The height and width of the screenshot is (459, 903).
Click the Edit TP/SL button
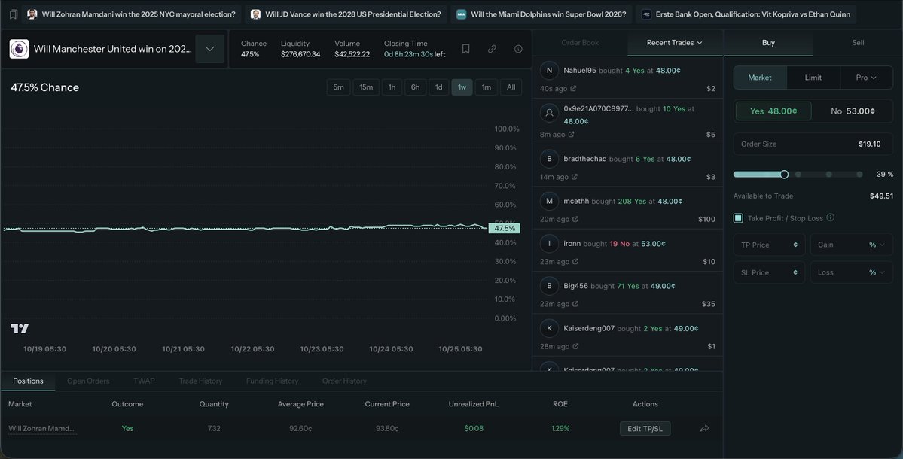[x=645, y=428]
